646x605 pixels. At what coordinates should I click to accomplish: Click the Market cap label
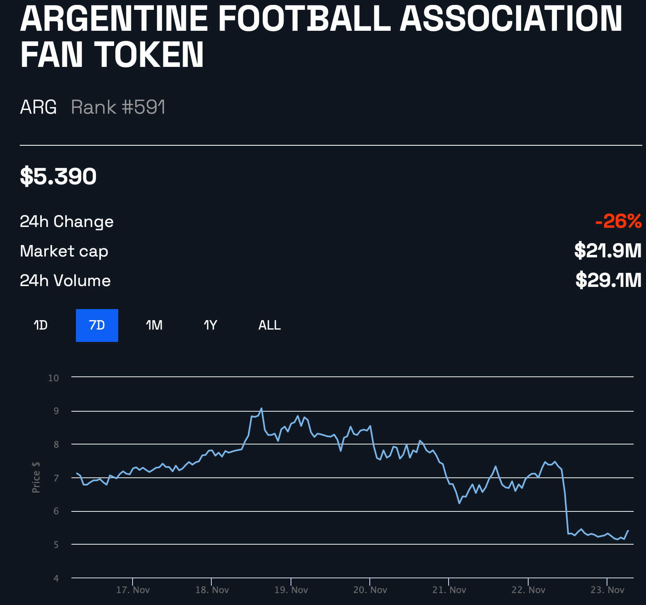coord(64,251)
